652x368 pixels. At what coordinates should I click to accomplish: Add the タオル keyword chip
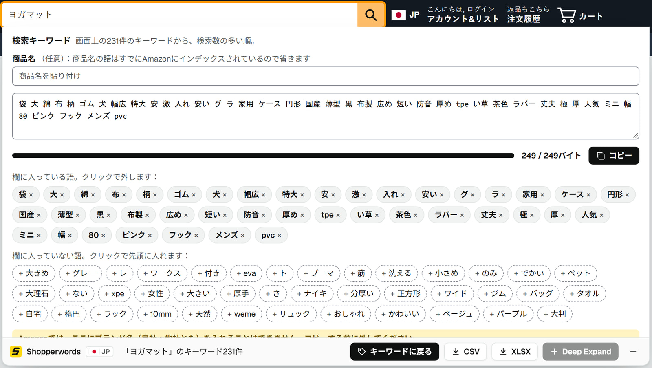(x=585, y=293)
